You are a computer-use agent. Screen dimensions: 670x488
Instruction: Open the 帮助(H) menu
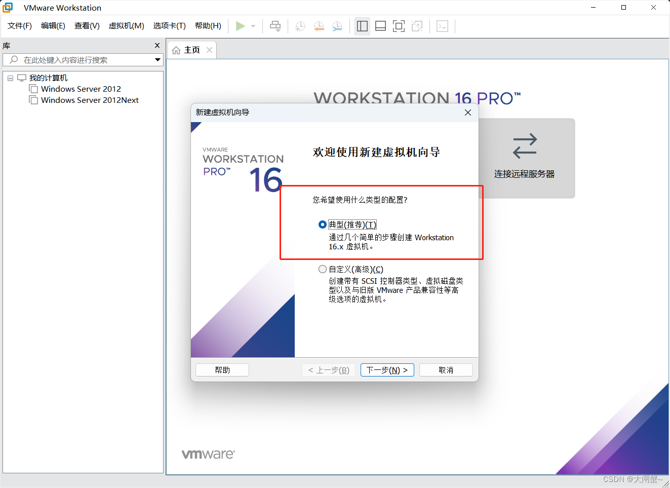pos(208,26)
